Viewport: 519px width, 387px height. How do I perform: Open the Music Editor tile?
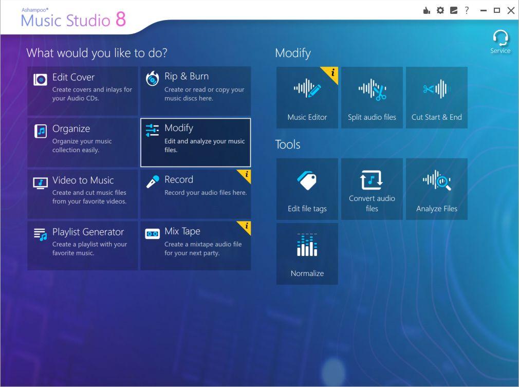pos(307,98)
